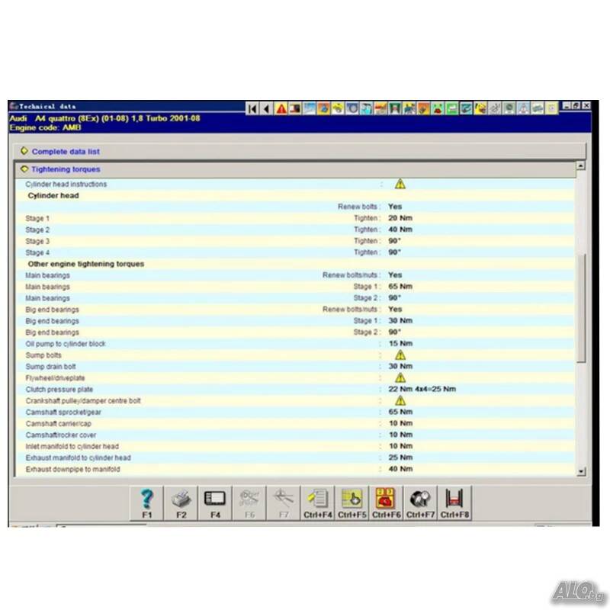
Task: Select the "Clutch pressure plate" label
Action: (x=59, y=390)
